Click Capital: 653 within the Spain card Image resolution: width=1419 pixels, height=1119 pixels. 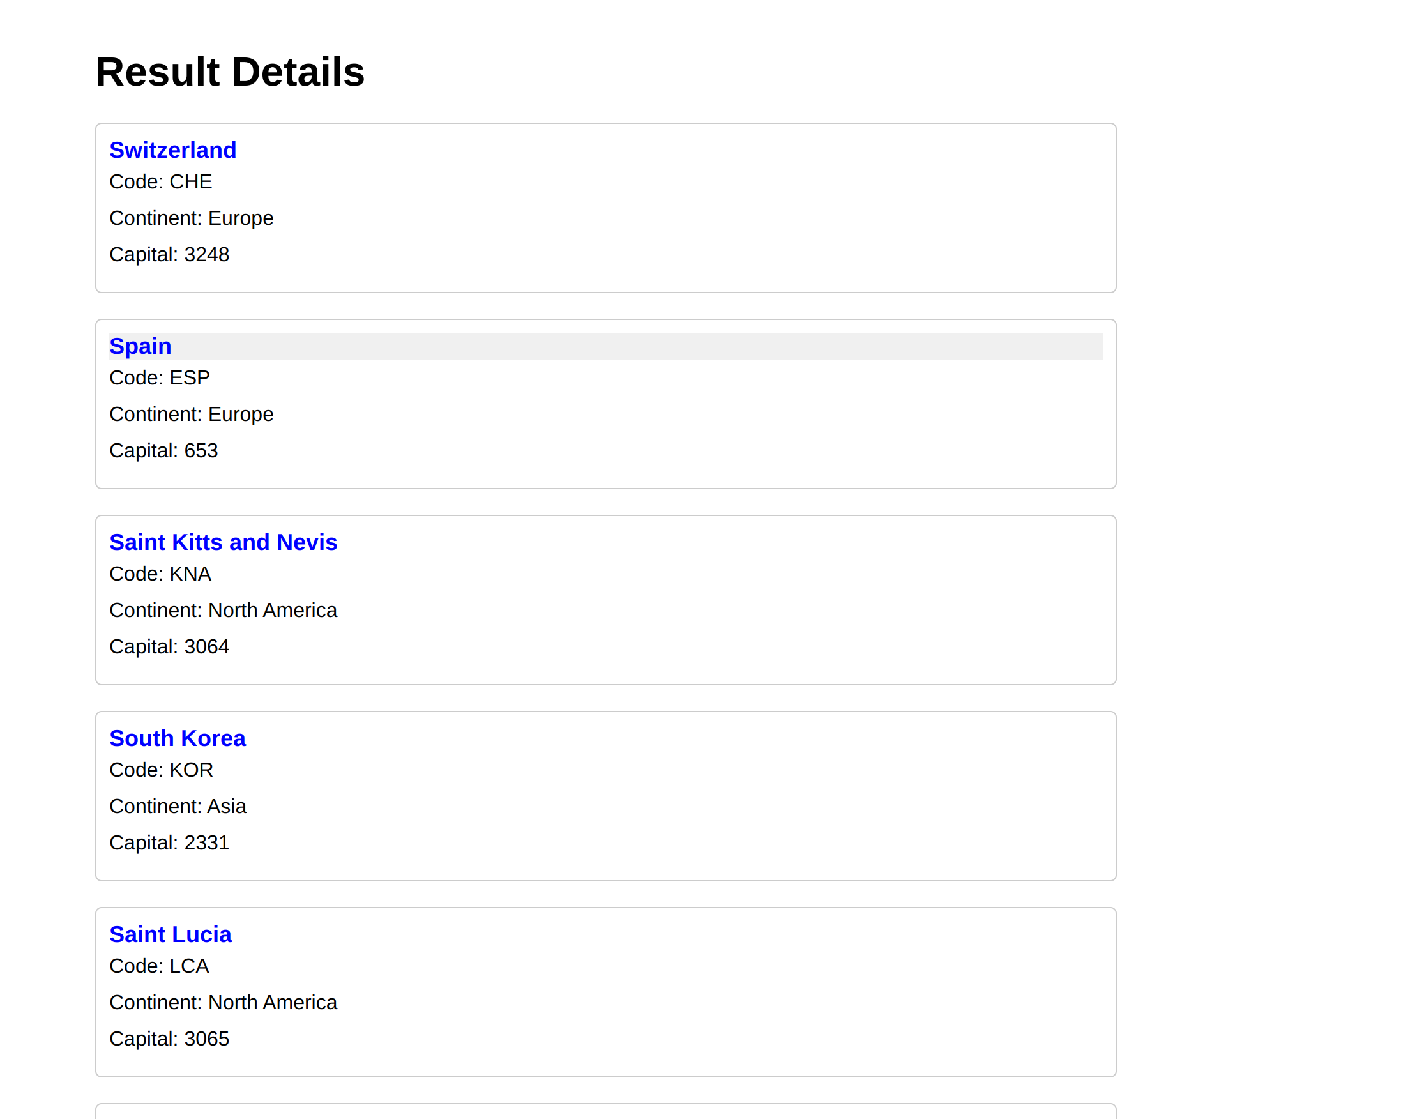[163, 450]
